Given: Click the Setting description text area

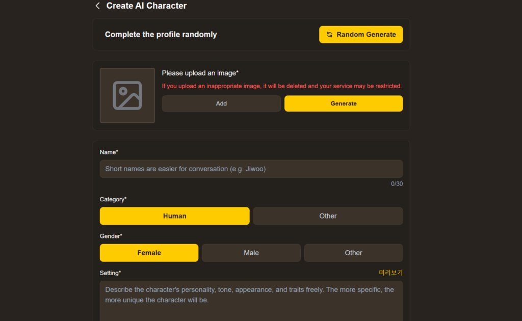Looking at the screenshot, I should coord(251,295).
